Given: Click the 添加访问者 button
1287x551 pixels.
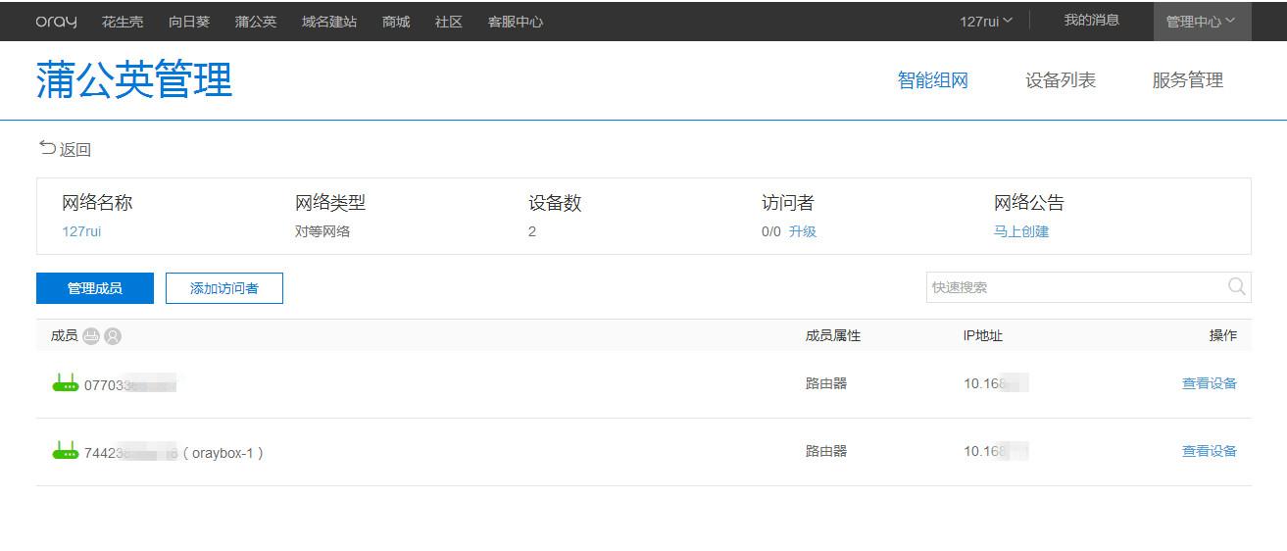Looking at the screenshot, I should pos(224,288).
